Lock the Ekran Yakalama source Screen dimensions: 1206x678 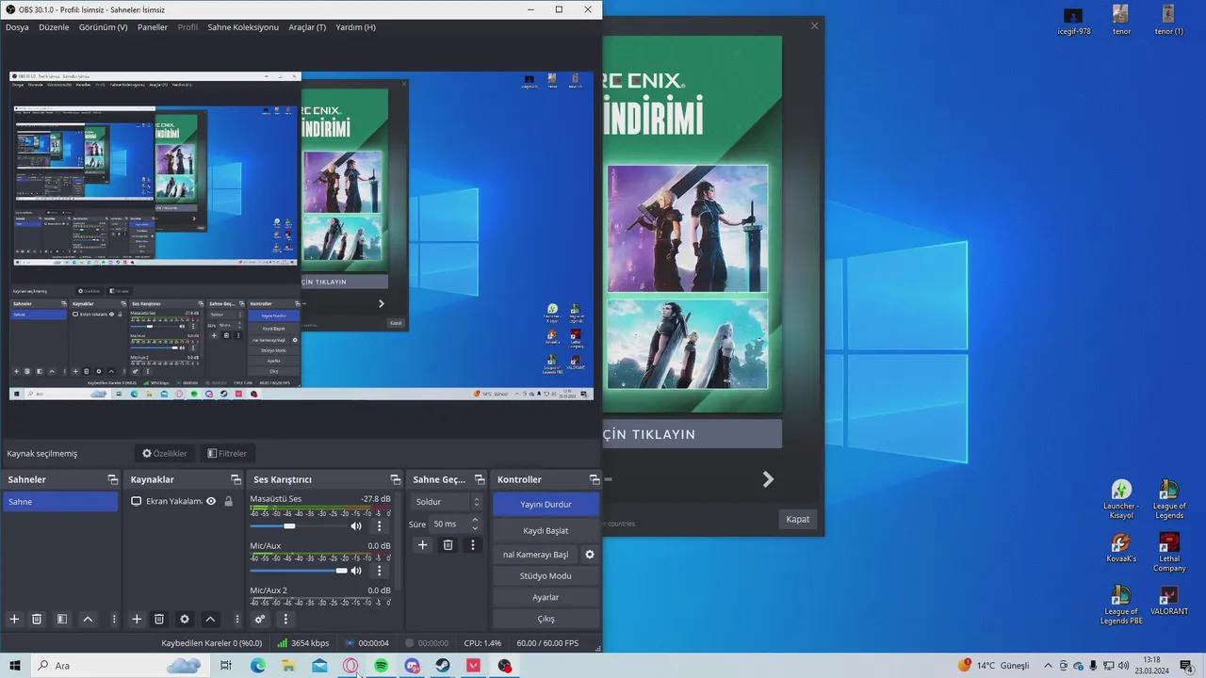pos(229,501)
